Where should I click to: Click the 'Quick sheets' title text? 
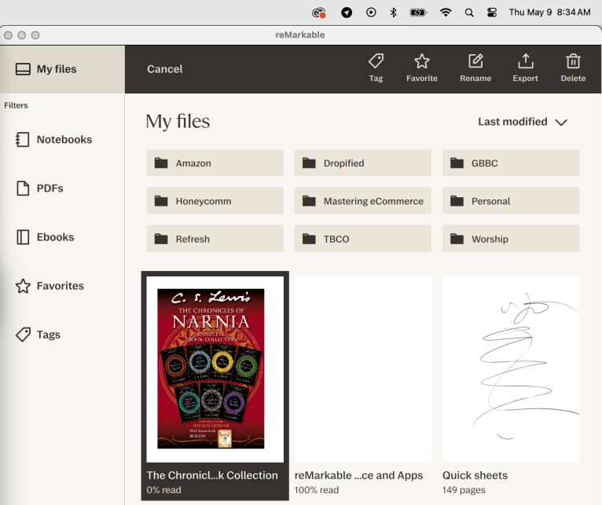pos(475,475)
